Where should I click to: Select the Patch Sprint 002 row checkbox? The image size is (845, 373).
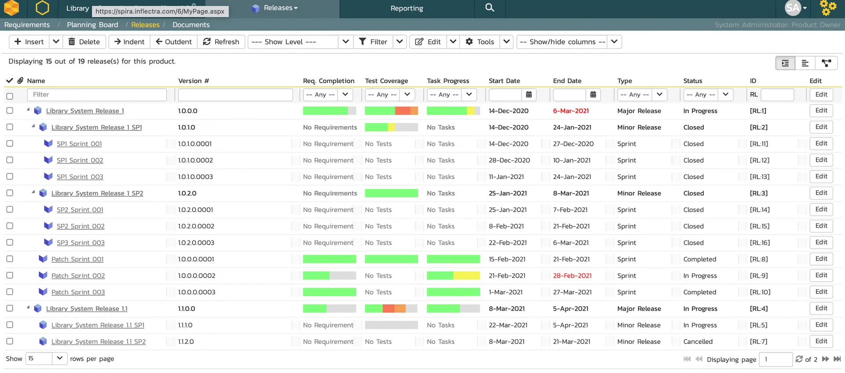point(10,275)
